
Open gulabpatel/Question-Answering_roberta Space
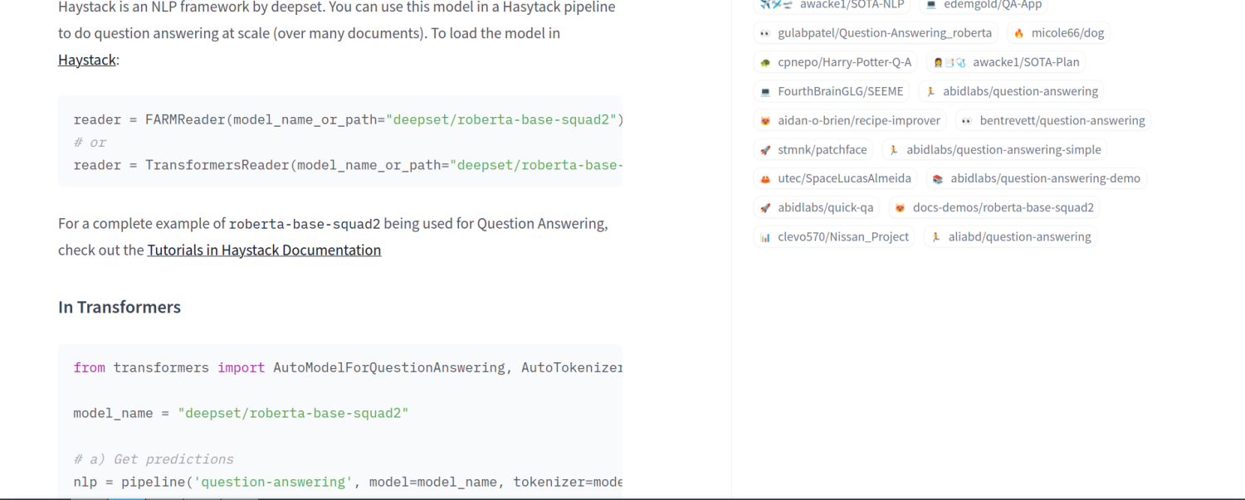pyautogui.click(x=876, y=33)
